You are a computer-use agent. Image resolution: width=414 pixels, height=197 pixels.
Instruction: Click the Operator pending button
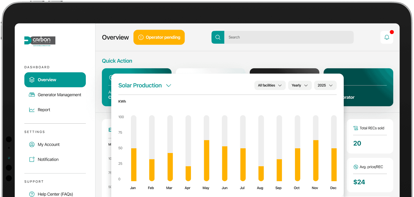tap(159, 37)
